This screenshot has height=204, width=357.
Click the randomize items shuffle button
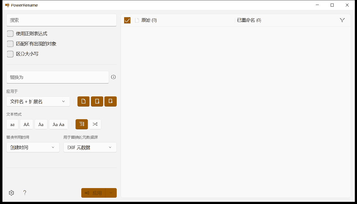pyautogui.click(x=95, y=124)
